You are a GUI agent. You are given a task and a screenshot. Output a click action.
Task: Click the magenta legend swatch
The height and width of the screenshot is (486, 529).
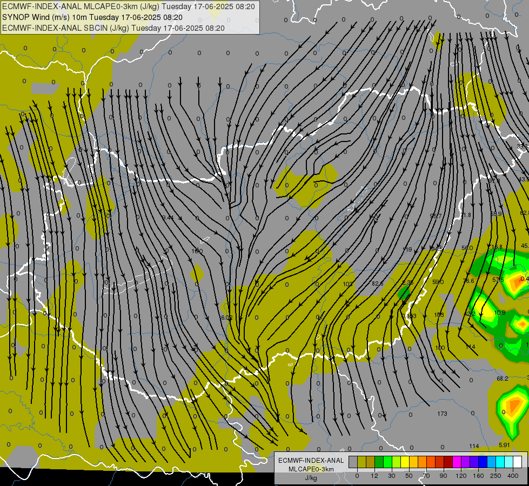pyautogui.click(x=457, y=462)
